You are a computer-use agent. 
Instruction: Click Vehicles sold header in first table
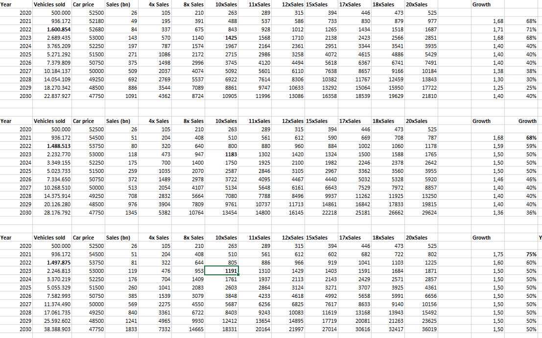[x=49, y=4]
